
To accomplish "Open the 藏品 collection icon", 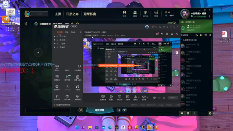I will pos(135,14).
